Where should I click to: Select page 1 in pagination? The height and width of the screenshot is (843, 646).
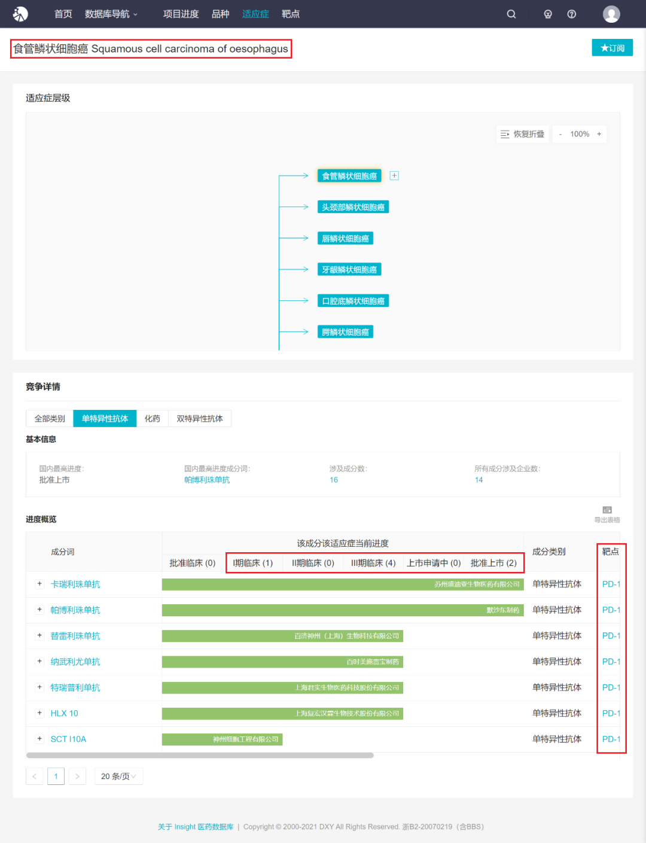[x=56, y=776]
